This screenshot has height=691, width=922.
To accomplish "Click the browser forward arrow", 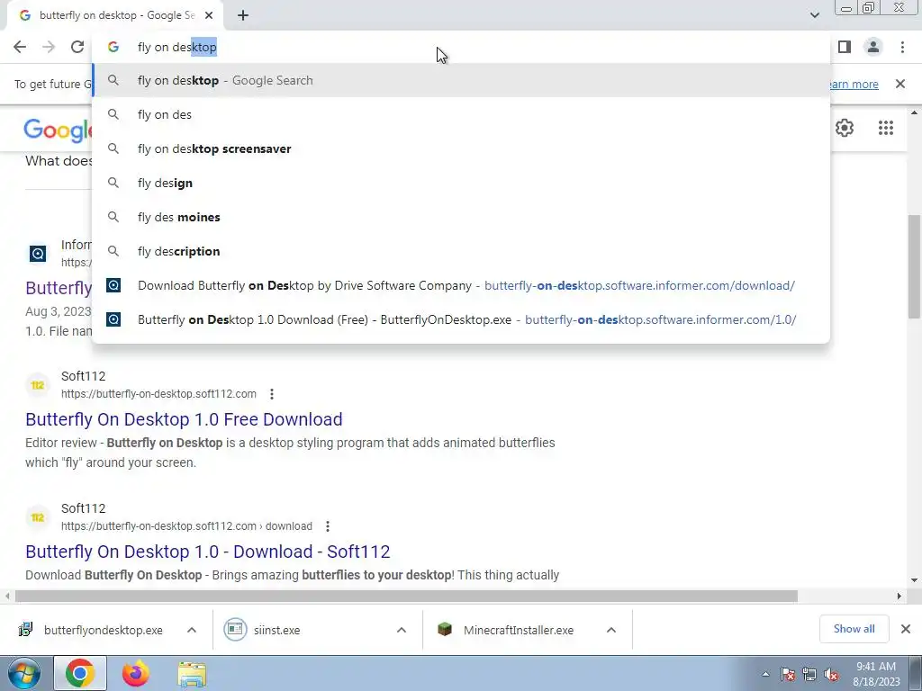I will (49, 47).
